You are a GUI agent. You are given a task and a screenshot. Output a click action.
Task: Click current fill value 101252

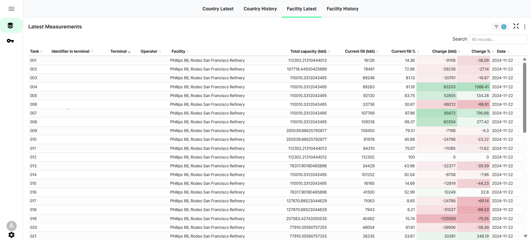coord(368,175)
